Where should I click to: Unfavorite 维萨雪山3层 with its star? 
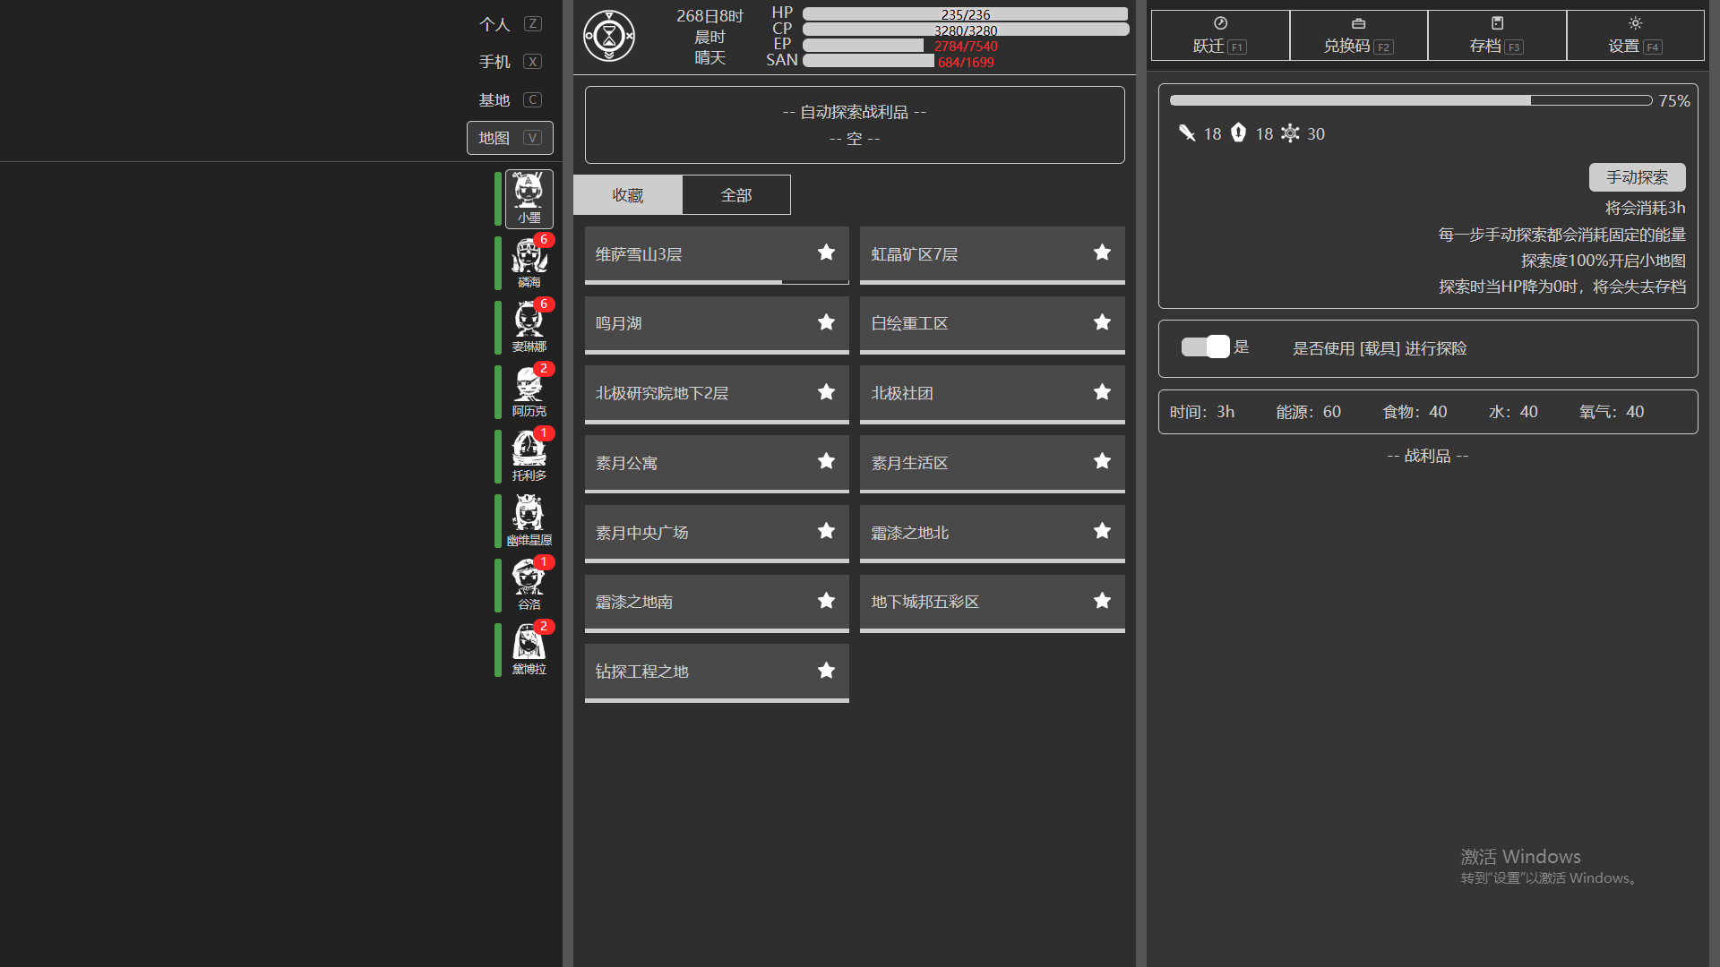tap(826, 253)
